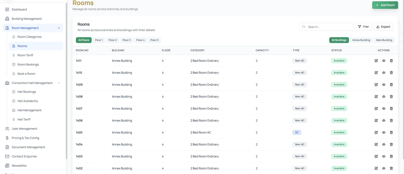Filter rooms by Floor 1
Viewport: 404px width, 174px height.
click(x=99, y=40)
